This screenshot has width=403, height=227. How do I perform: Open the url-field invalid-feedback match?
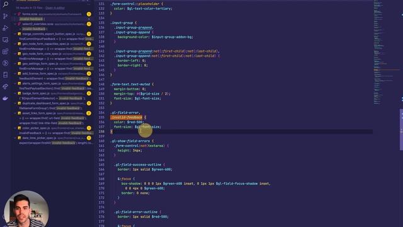coord(53,118)
